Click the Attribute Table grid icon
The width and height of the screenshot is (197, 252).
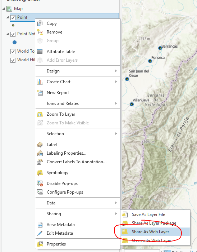click(x=40, y=52)
